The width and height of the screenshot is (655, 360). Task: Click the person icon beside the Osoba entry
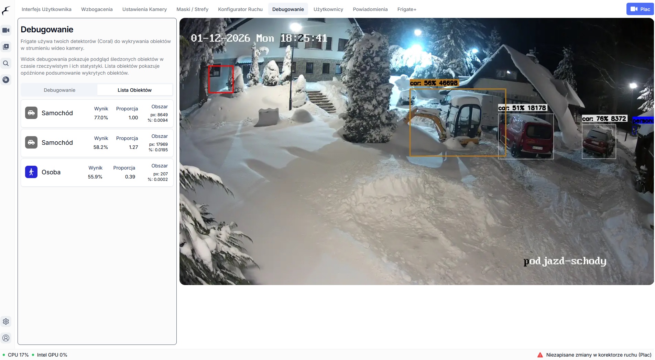(x=31, y=172)
